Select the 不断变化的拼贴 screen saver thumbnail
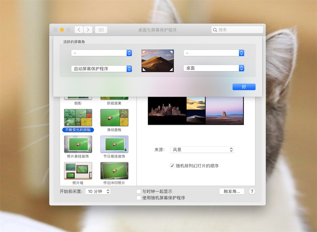 pos(78,117)
